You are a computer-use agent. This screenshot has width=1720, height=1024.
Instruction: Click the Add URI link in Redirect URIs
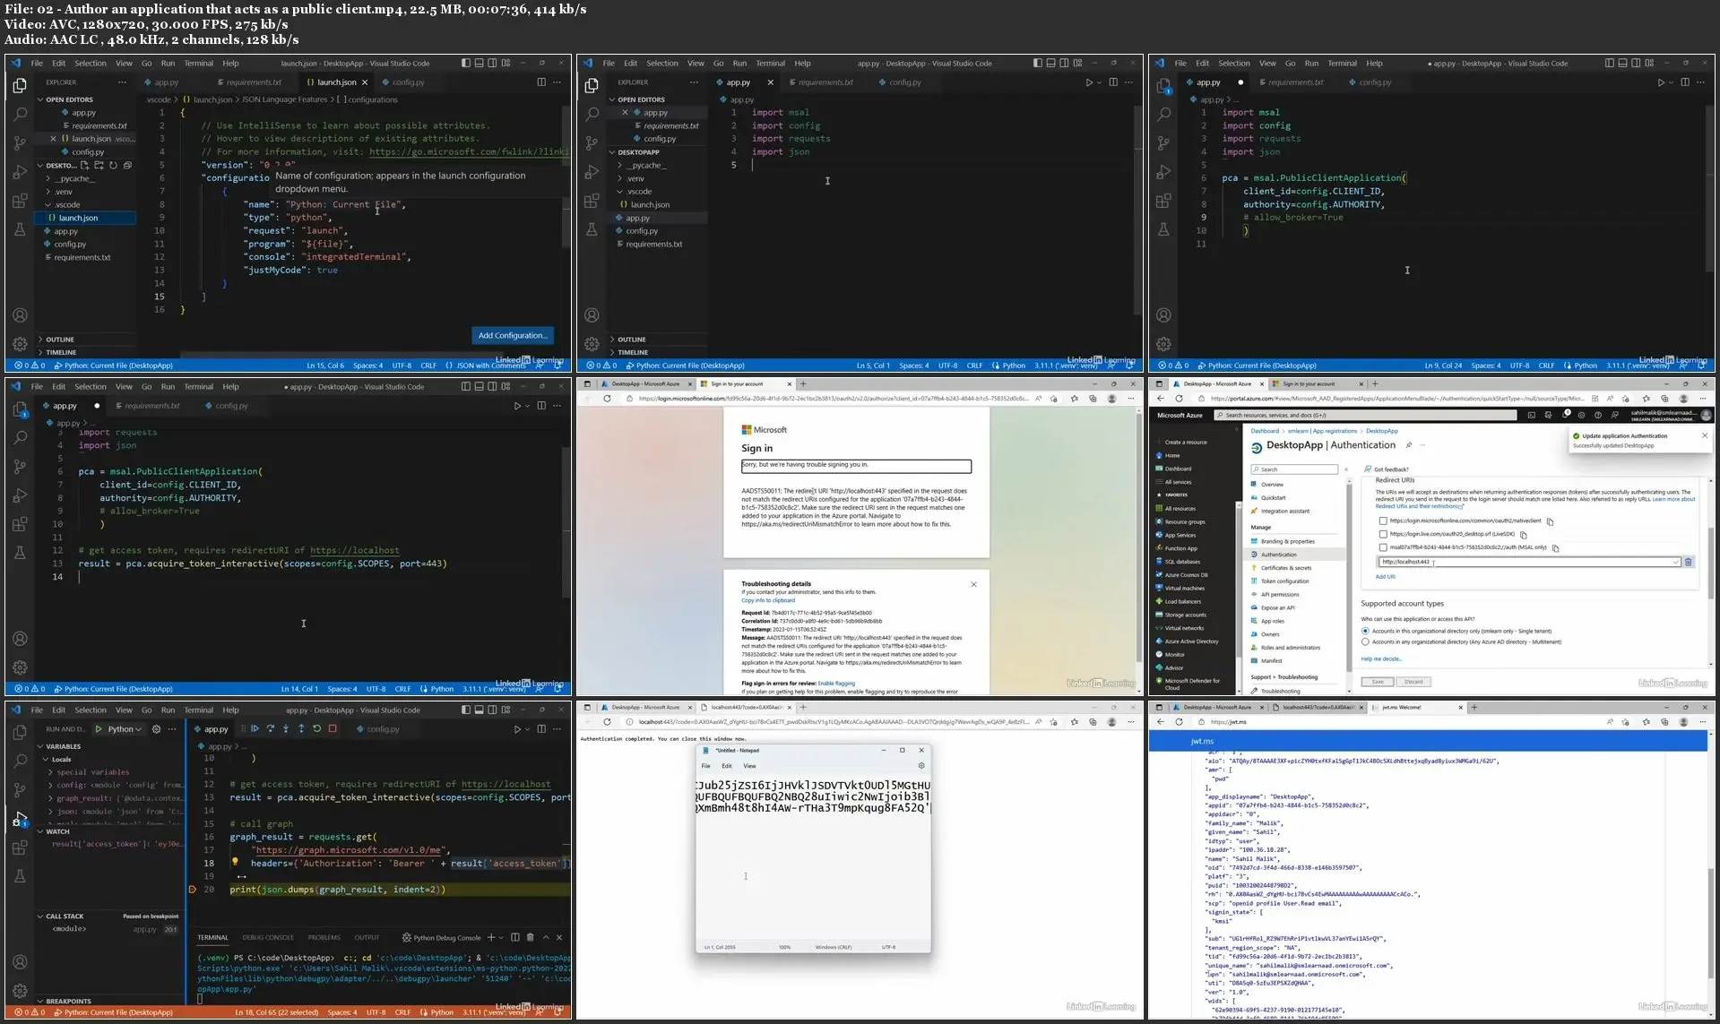pyautogui.click(x=1385, y=577)
